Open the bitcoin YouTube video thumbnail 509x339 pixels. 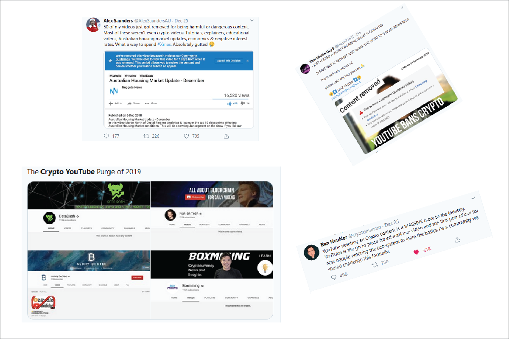tap(44, 303)
